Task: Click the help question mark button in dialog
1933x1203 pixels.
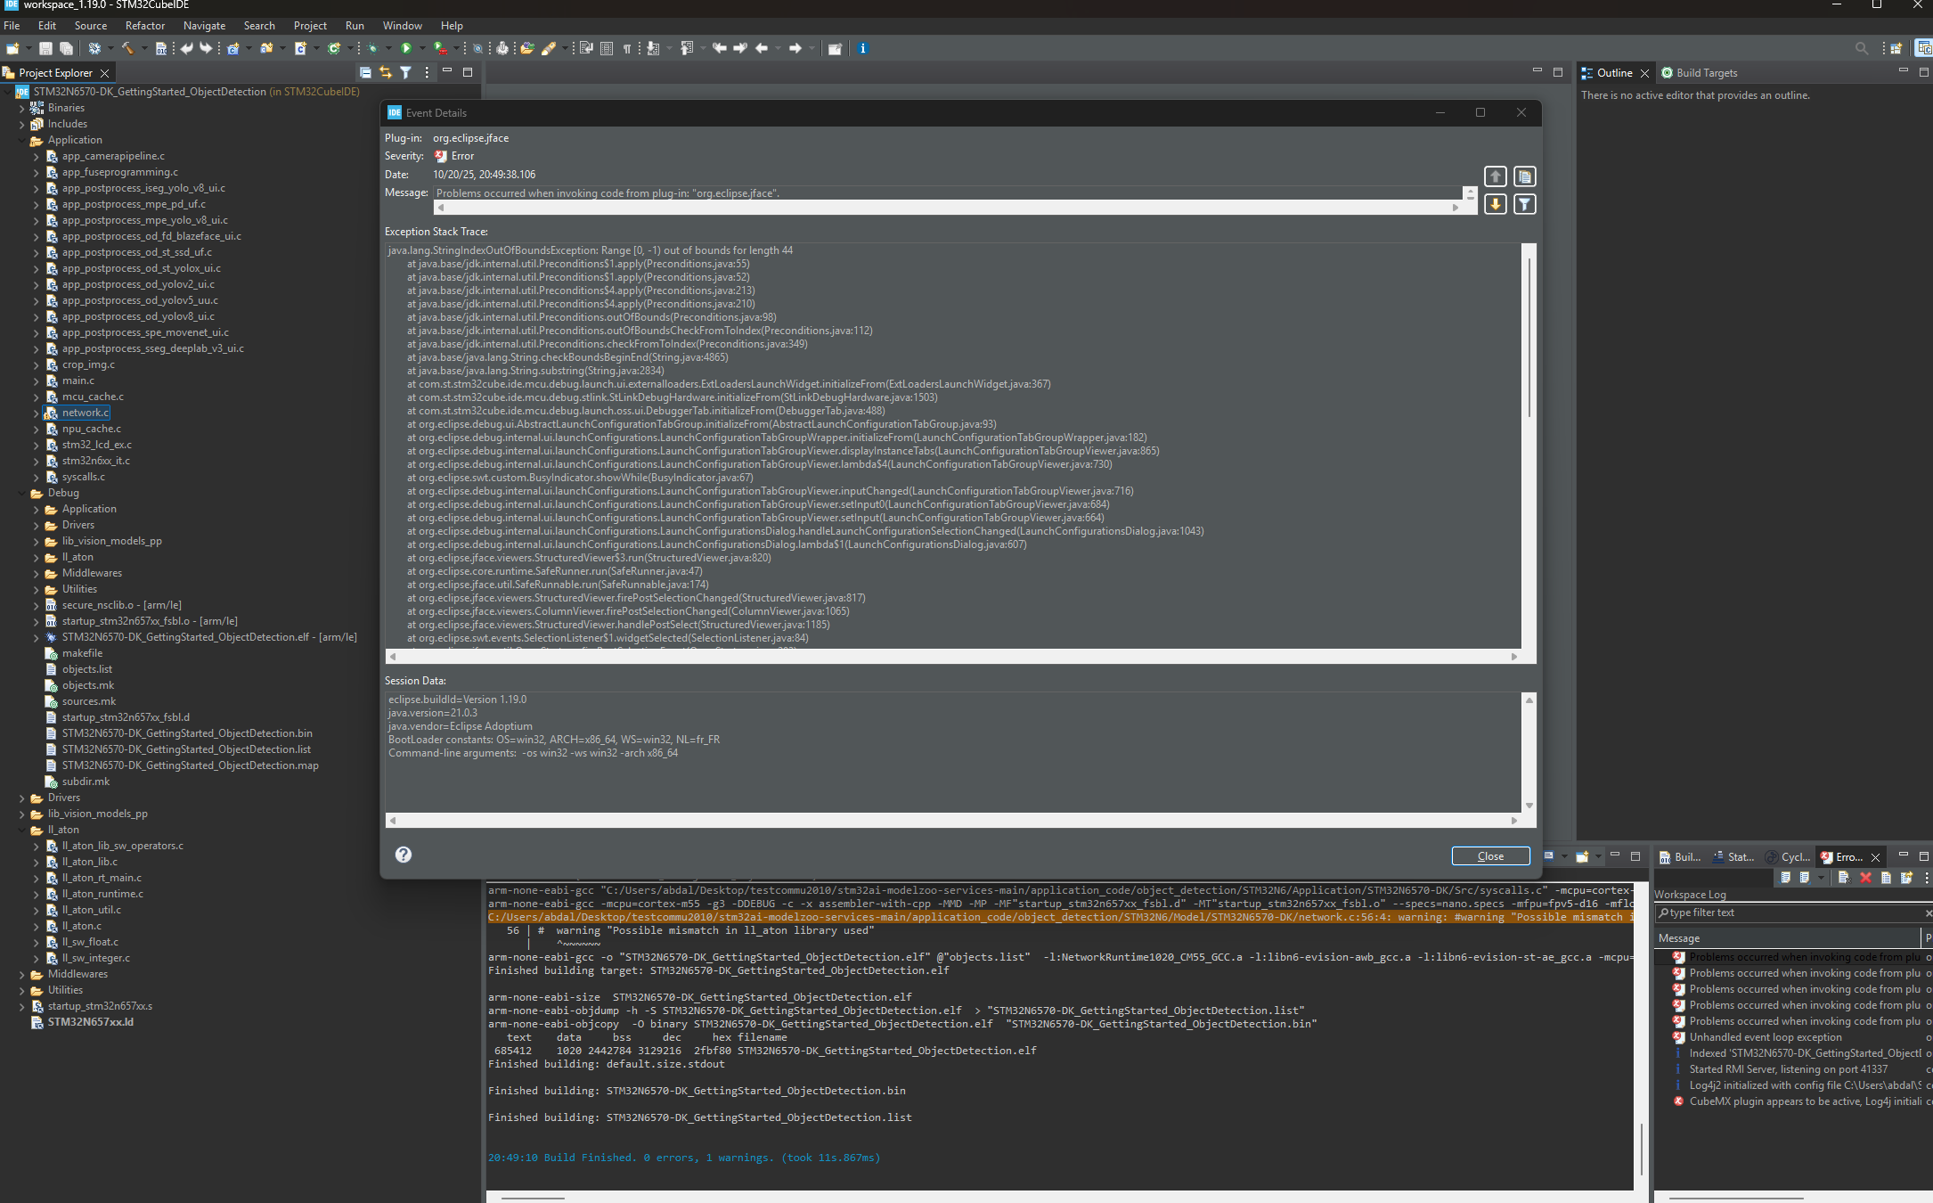Action: [x=404, y=855]
